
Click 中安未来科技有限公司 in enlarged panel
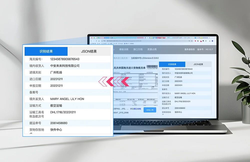click(65, 66)
